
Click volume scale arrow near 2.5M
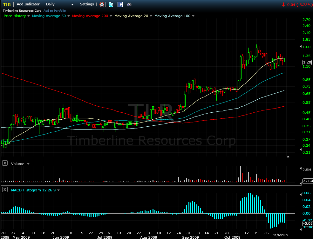(x=301, y=169)
